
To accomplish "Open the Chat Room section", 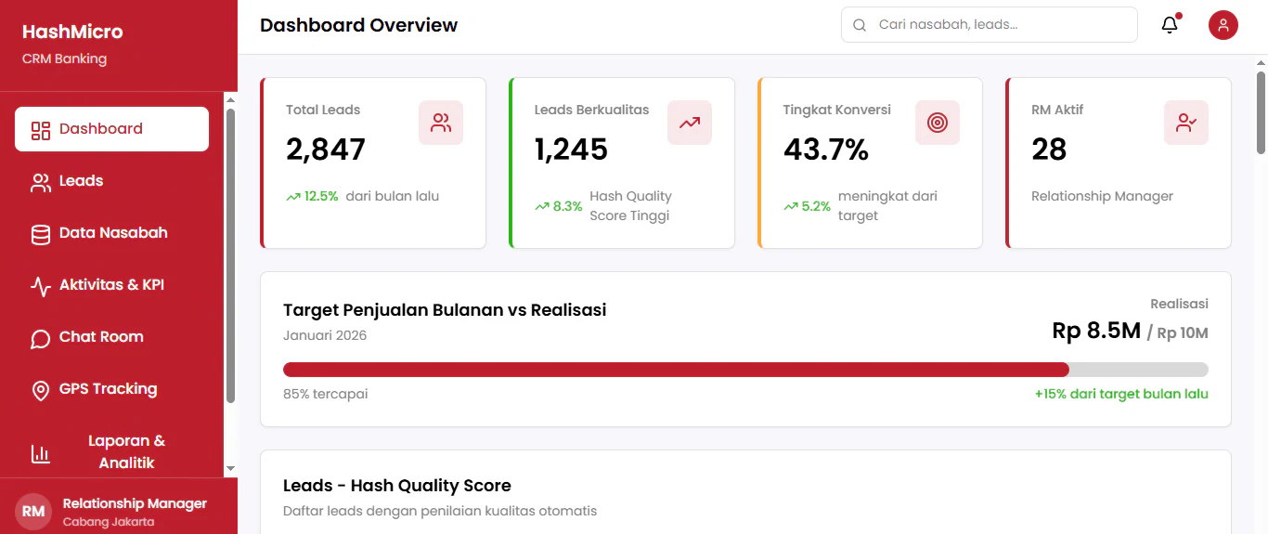I will click(111, 337).
